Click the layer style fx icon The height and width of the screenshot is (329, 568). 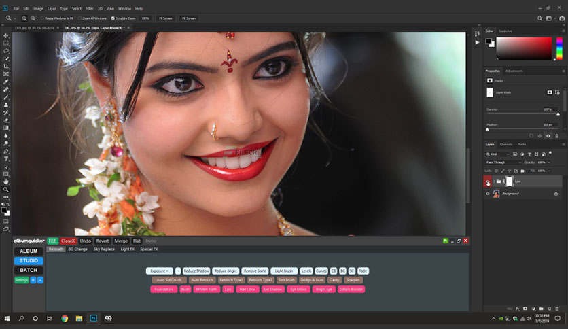coord(517,309)
